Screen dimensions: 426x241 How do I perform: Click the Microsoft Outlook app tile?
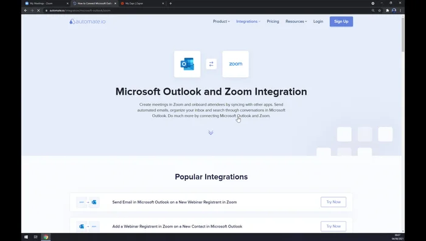(187, 64)
